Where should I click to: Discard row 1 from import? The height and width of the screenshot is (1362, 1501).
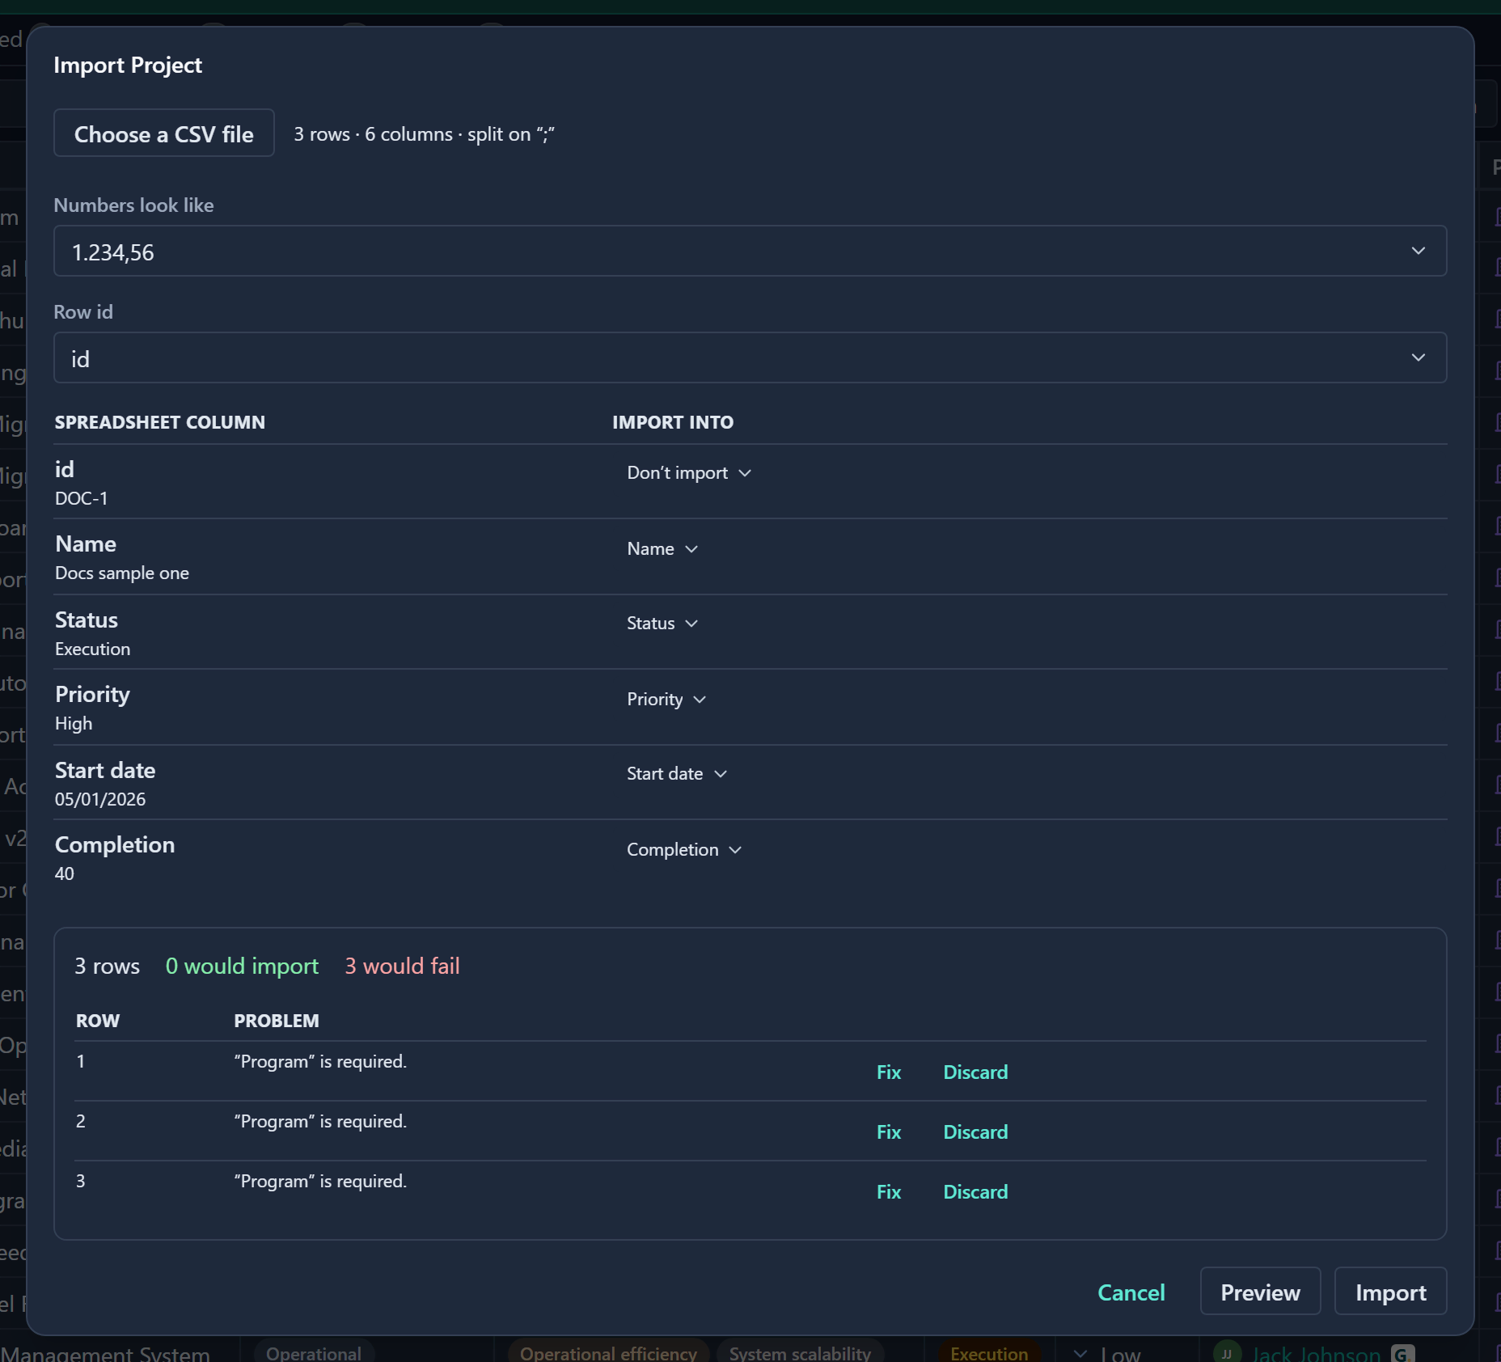click(x=975, y=1072)
